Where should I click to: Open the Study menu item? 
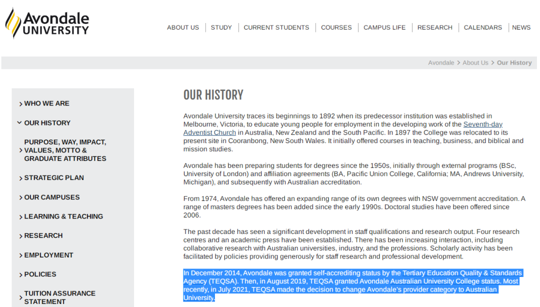coord(221,27)
